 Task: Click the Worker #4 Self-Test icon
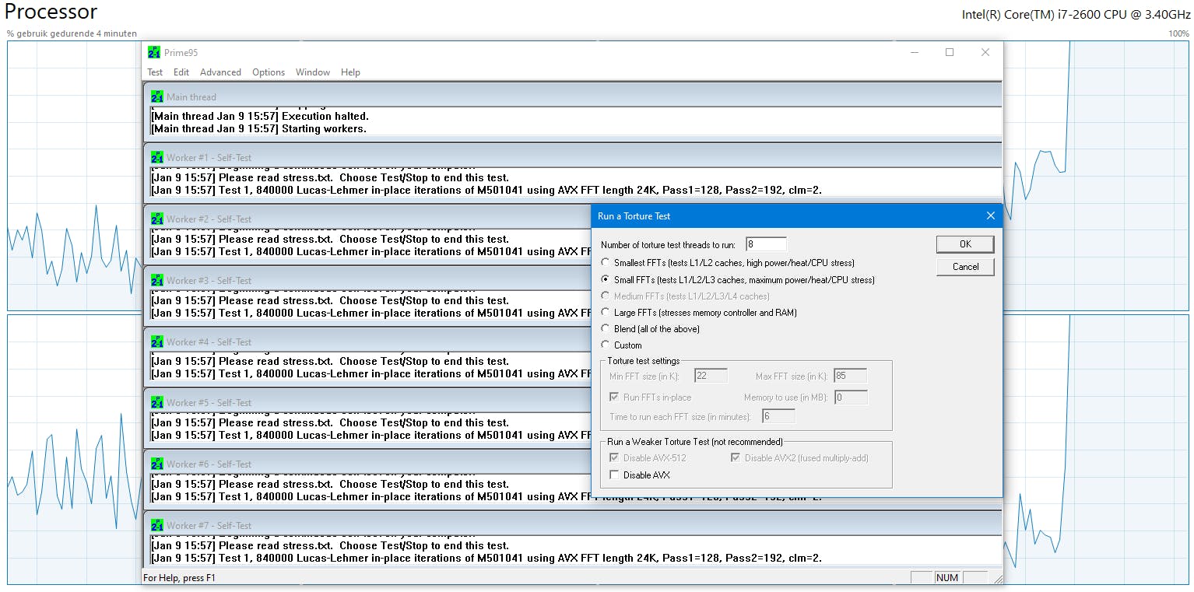pyautogui.click(x=157, y=342)
